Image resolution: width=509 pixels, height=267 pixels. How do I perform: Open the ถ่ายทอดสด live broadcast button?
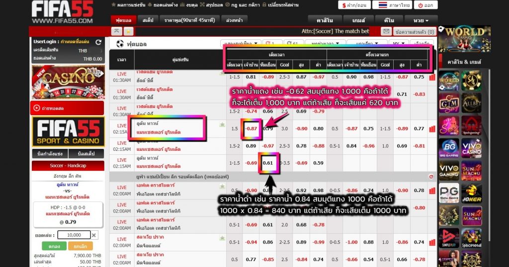[67, 108]
